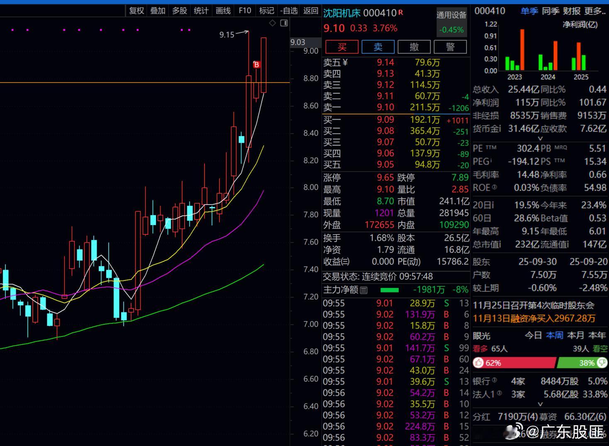Click the 224.8万 trade row volume
609x446 pixels.
tap(420, 427)
